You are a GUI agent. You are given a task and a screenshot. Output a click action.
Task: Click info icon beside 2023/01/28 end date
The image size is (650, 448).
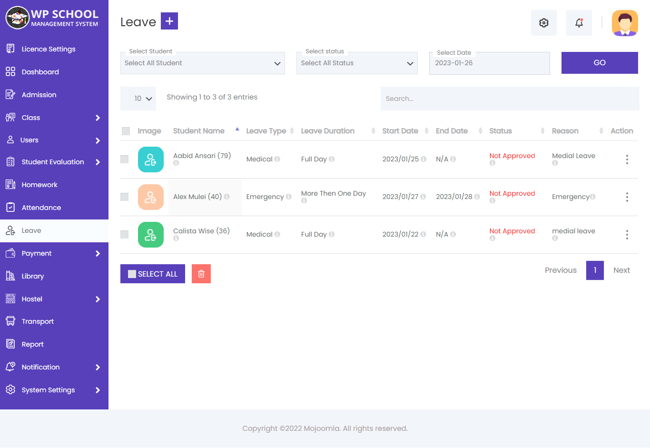(477, 197)
